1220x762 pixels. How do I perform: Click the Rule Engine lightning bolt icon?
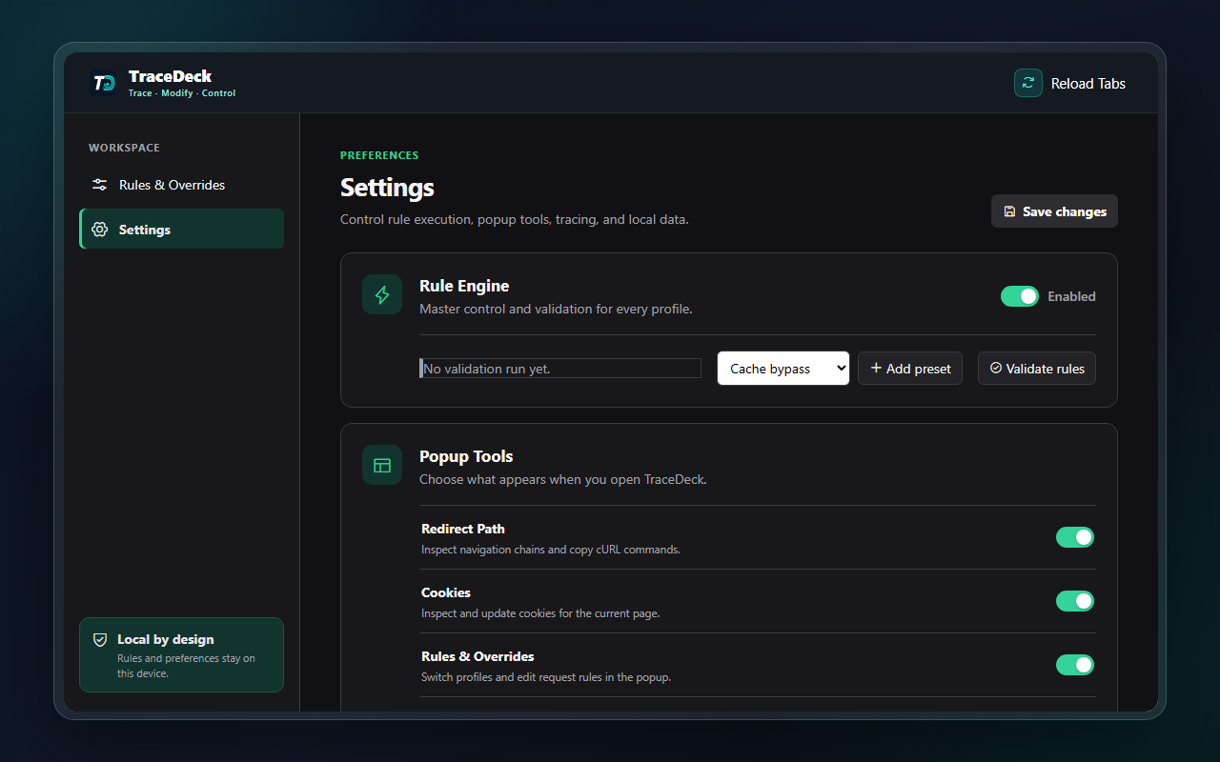click(382, 294)
